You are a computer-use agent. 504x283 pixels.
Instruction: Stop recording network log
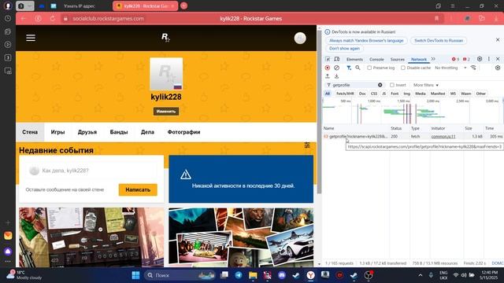(328, 68)
